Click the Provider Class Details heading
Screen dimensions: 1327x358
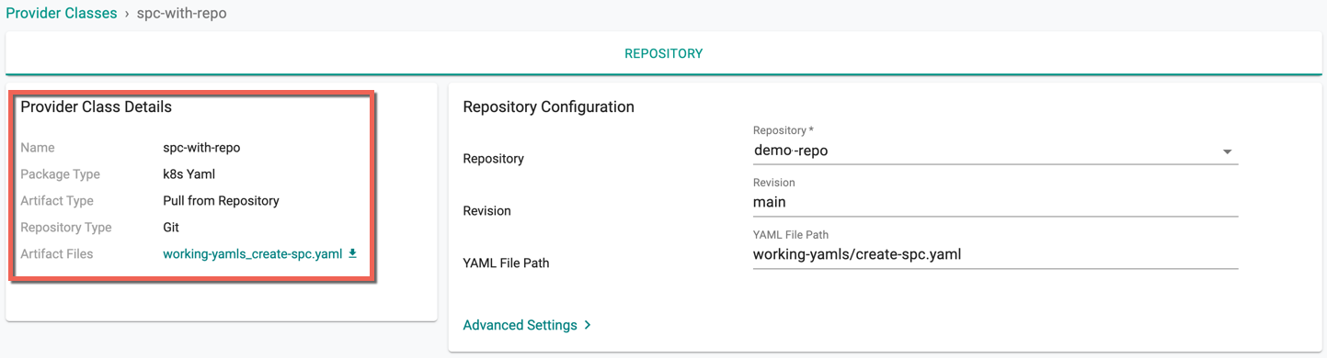pyautogui.click(x=97, y=107)
